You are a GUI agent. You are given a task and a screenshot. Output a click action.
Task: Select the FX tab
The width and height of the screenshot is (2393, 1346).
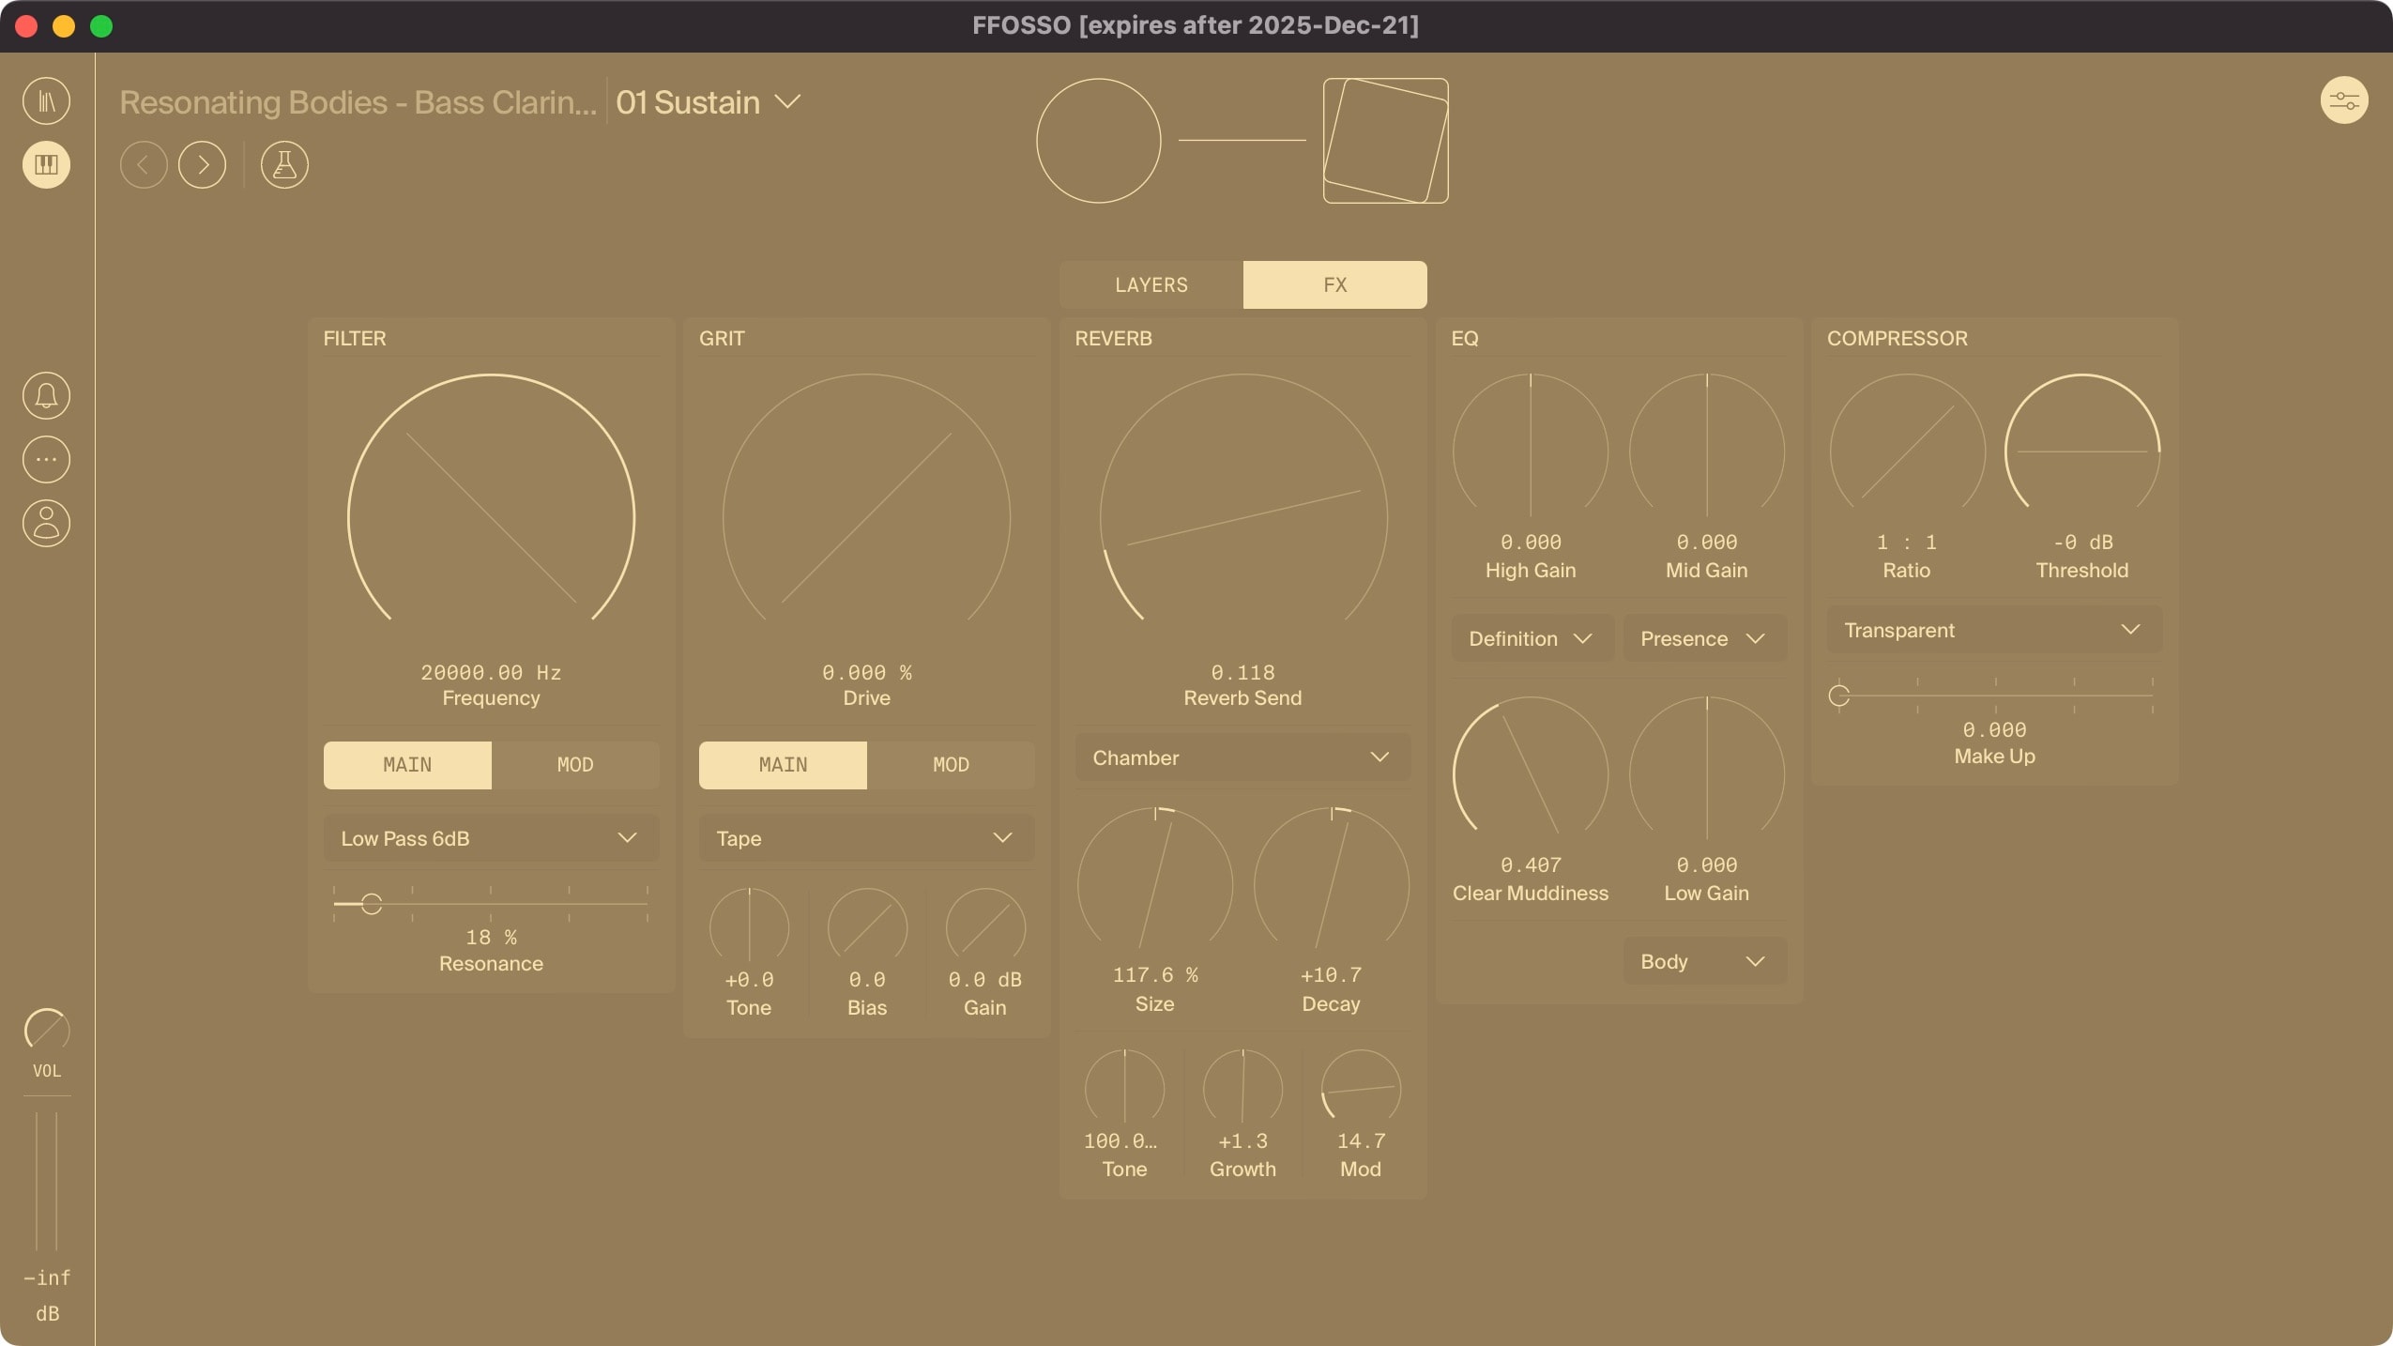coord(1334,284)
